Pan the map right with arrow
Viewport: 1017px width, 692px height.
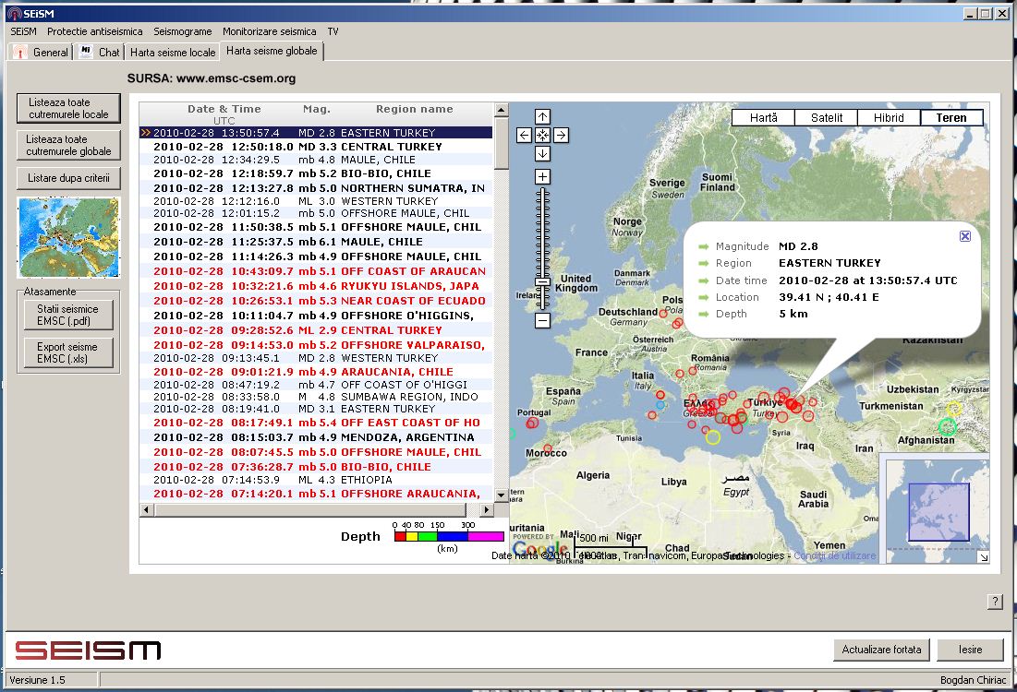[x=561, y=136]
